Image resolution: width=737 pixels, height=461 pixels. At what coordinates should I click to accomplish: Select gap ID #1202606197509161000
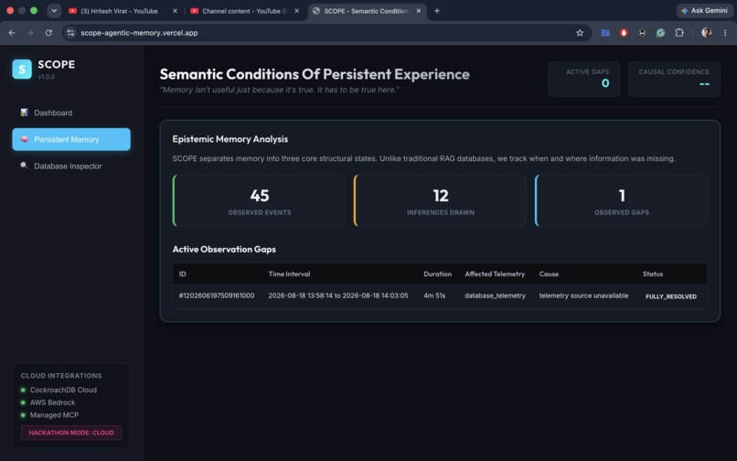(217, 295)
